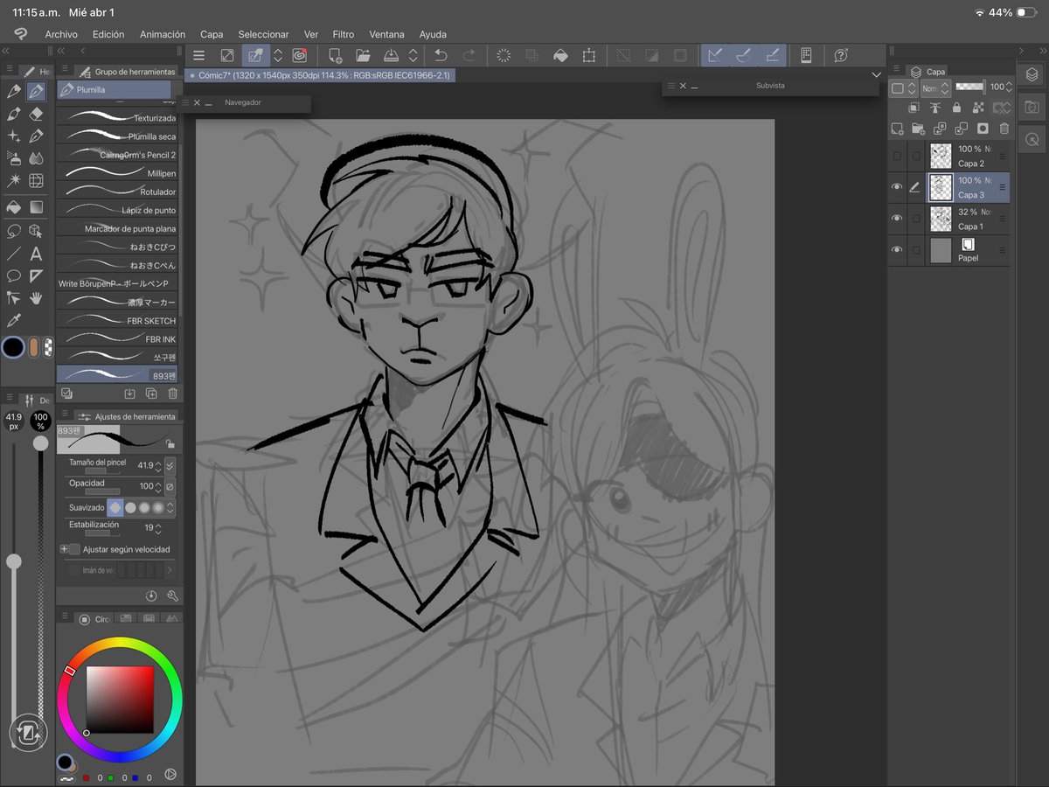Click the Undo arrow in command bar
This screenshot has width=1049, height=787.
[441, 55]
